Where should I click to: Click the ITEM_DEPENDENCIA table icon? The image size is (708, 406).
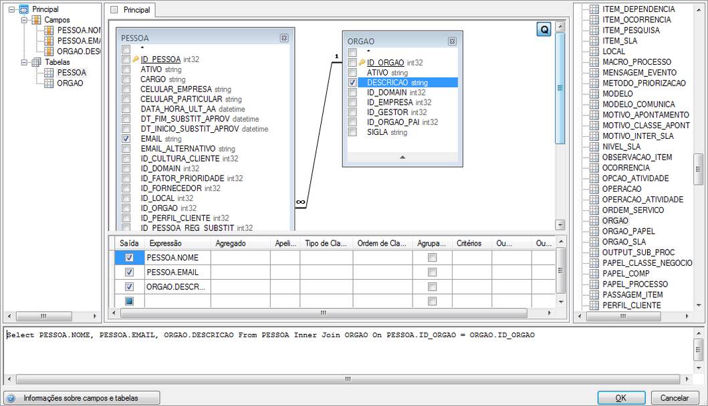click(x=594, y=9)
